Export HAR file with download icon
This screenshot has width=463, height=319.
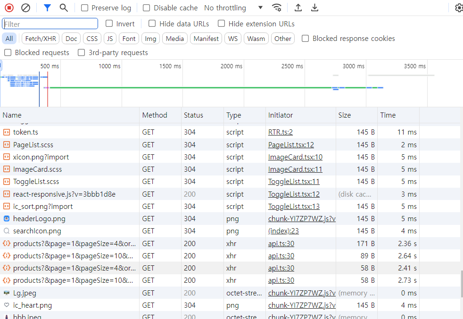pos(314,8)
